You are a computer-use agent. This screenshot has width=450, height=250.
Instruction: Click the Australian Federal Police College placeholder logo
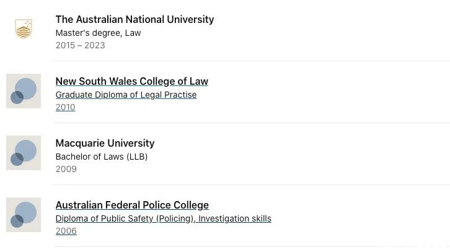click(24, 215)
